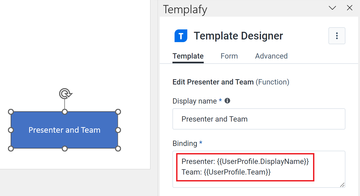Click the highlighted Binding text area
The height and width of the screenshot is (196, 360).
pyautogui.click(x=245, y=167)
